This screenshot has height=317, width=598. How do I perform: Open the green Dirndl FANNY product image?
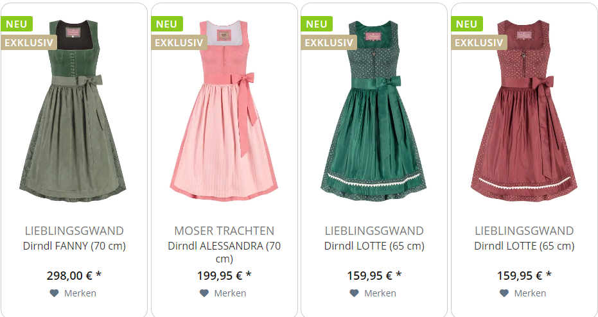tap(73, 111)
